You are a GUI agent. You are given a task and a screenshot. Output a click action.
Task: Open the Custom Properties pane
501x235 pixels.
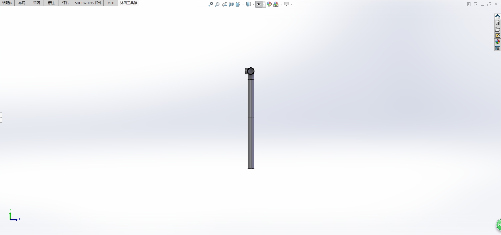(498, 48)
